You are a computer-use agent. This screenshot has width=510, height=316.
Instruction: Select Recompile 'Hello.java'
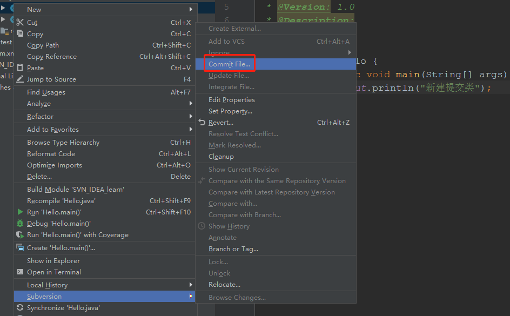click(104, 201)
